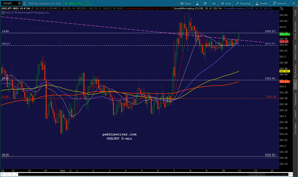This screenshot has height=177, width=298.
Task: Open the Style menu
Action: [226, 3]
